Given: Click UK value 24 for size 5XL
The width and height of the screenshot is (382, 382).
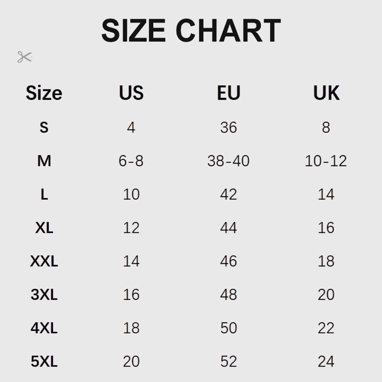Looking at the screenshot, I should coord(326,361).
